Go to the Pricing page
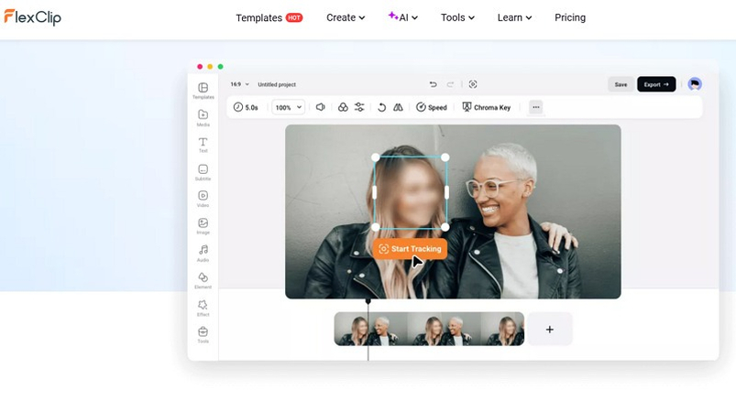The image size is (736, 412). pos(570,17)
